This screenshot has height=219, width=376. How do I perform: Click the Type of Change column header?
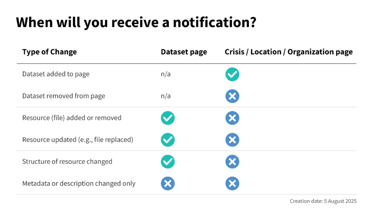click(50, 52)
